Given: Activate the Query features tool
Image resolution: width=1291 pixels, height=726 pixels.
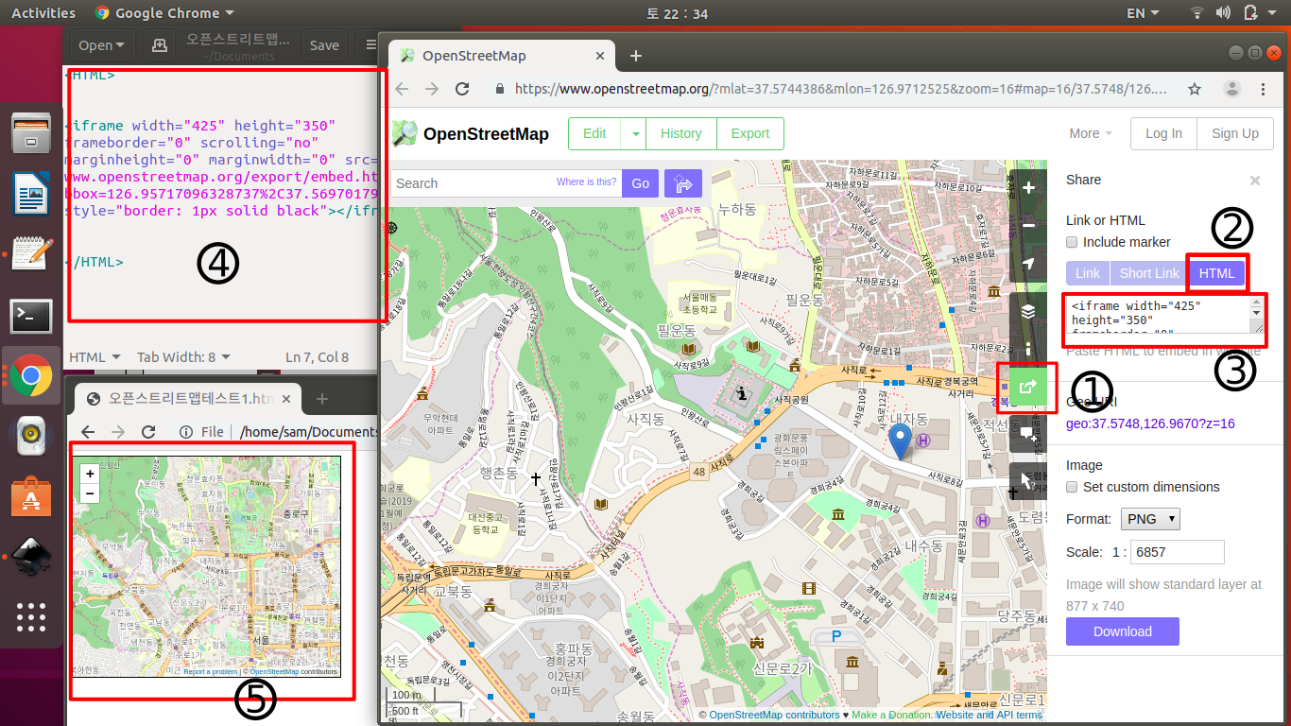Looking at the screenshot, I should click(1028, 480).
